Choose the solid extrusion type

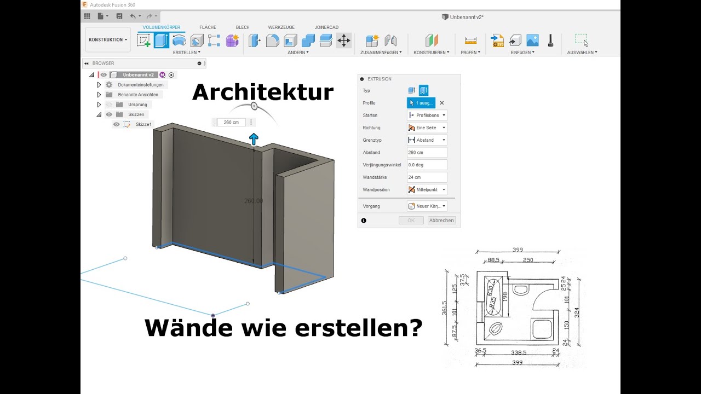pyautogui.click(x=411, y=91)
